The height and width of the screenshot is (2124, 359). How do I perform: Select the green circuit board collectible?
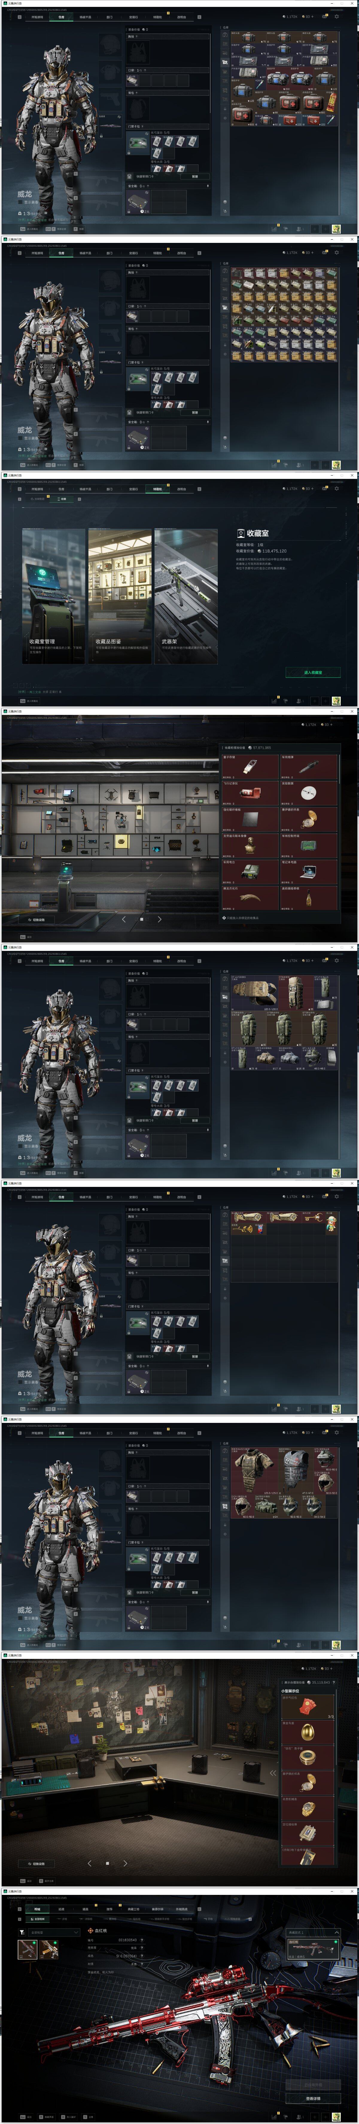click(309, 845)
